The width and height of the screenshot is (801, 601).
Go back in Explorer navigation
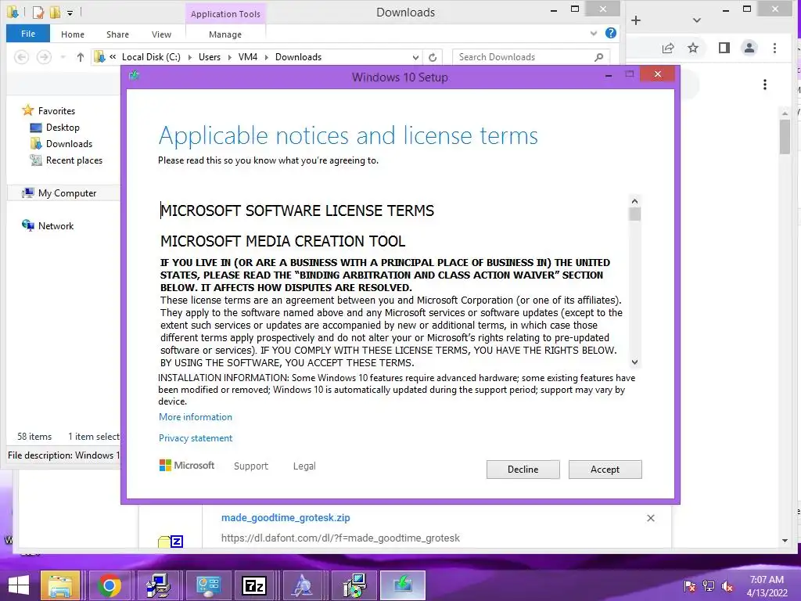(21, 56)
